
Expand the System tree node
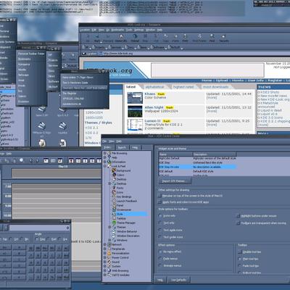coord(105,266)
